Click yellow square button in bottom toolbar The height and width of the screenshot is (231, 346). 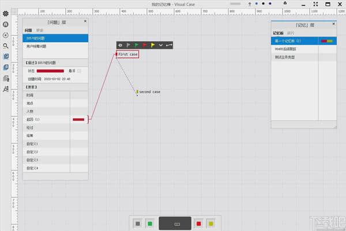(x=211, y=224)
